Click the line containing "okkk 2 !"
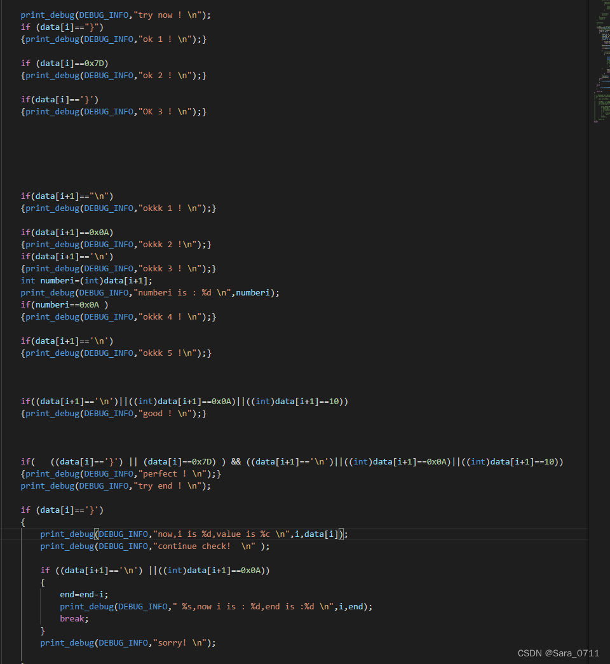The image size is (610, 664). point(116,245)
